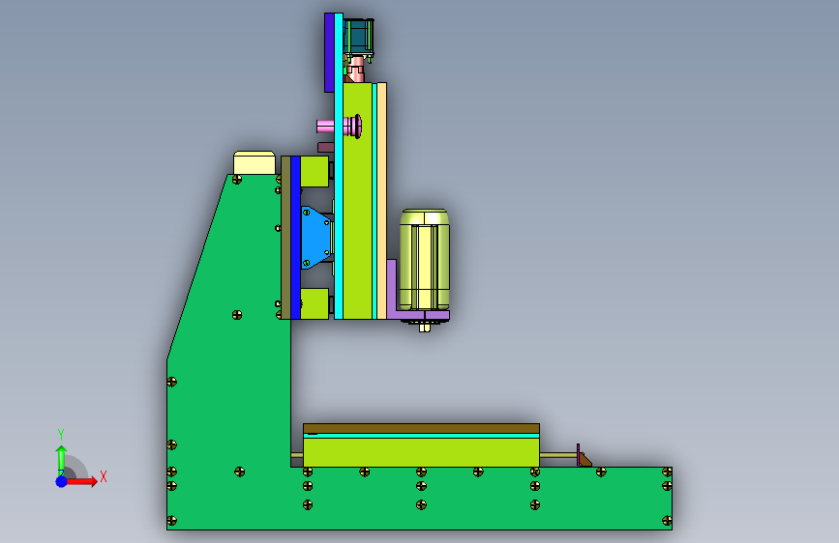Select the dark blue vertical rail on the green frame
The image size is (839, 543).
point(295,238)
